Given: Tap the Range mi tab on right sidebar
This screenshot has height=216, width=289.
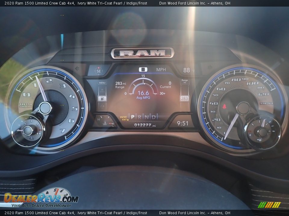Looking at the screenshot, I should pos(185,81).
